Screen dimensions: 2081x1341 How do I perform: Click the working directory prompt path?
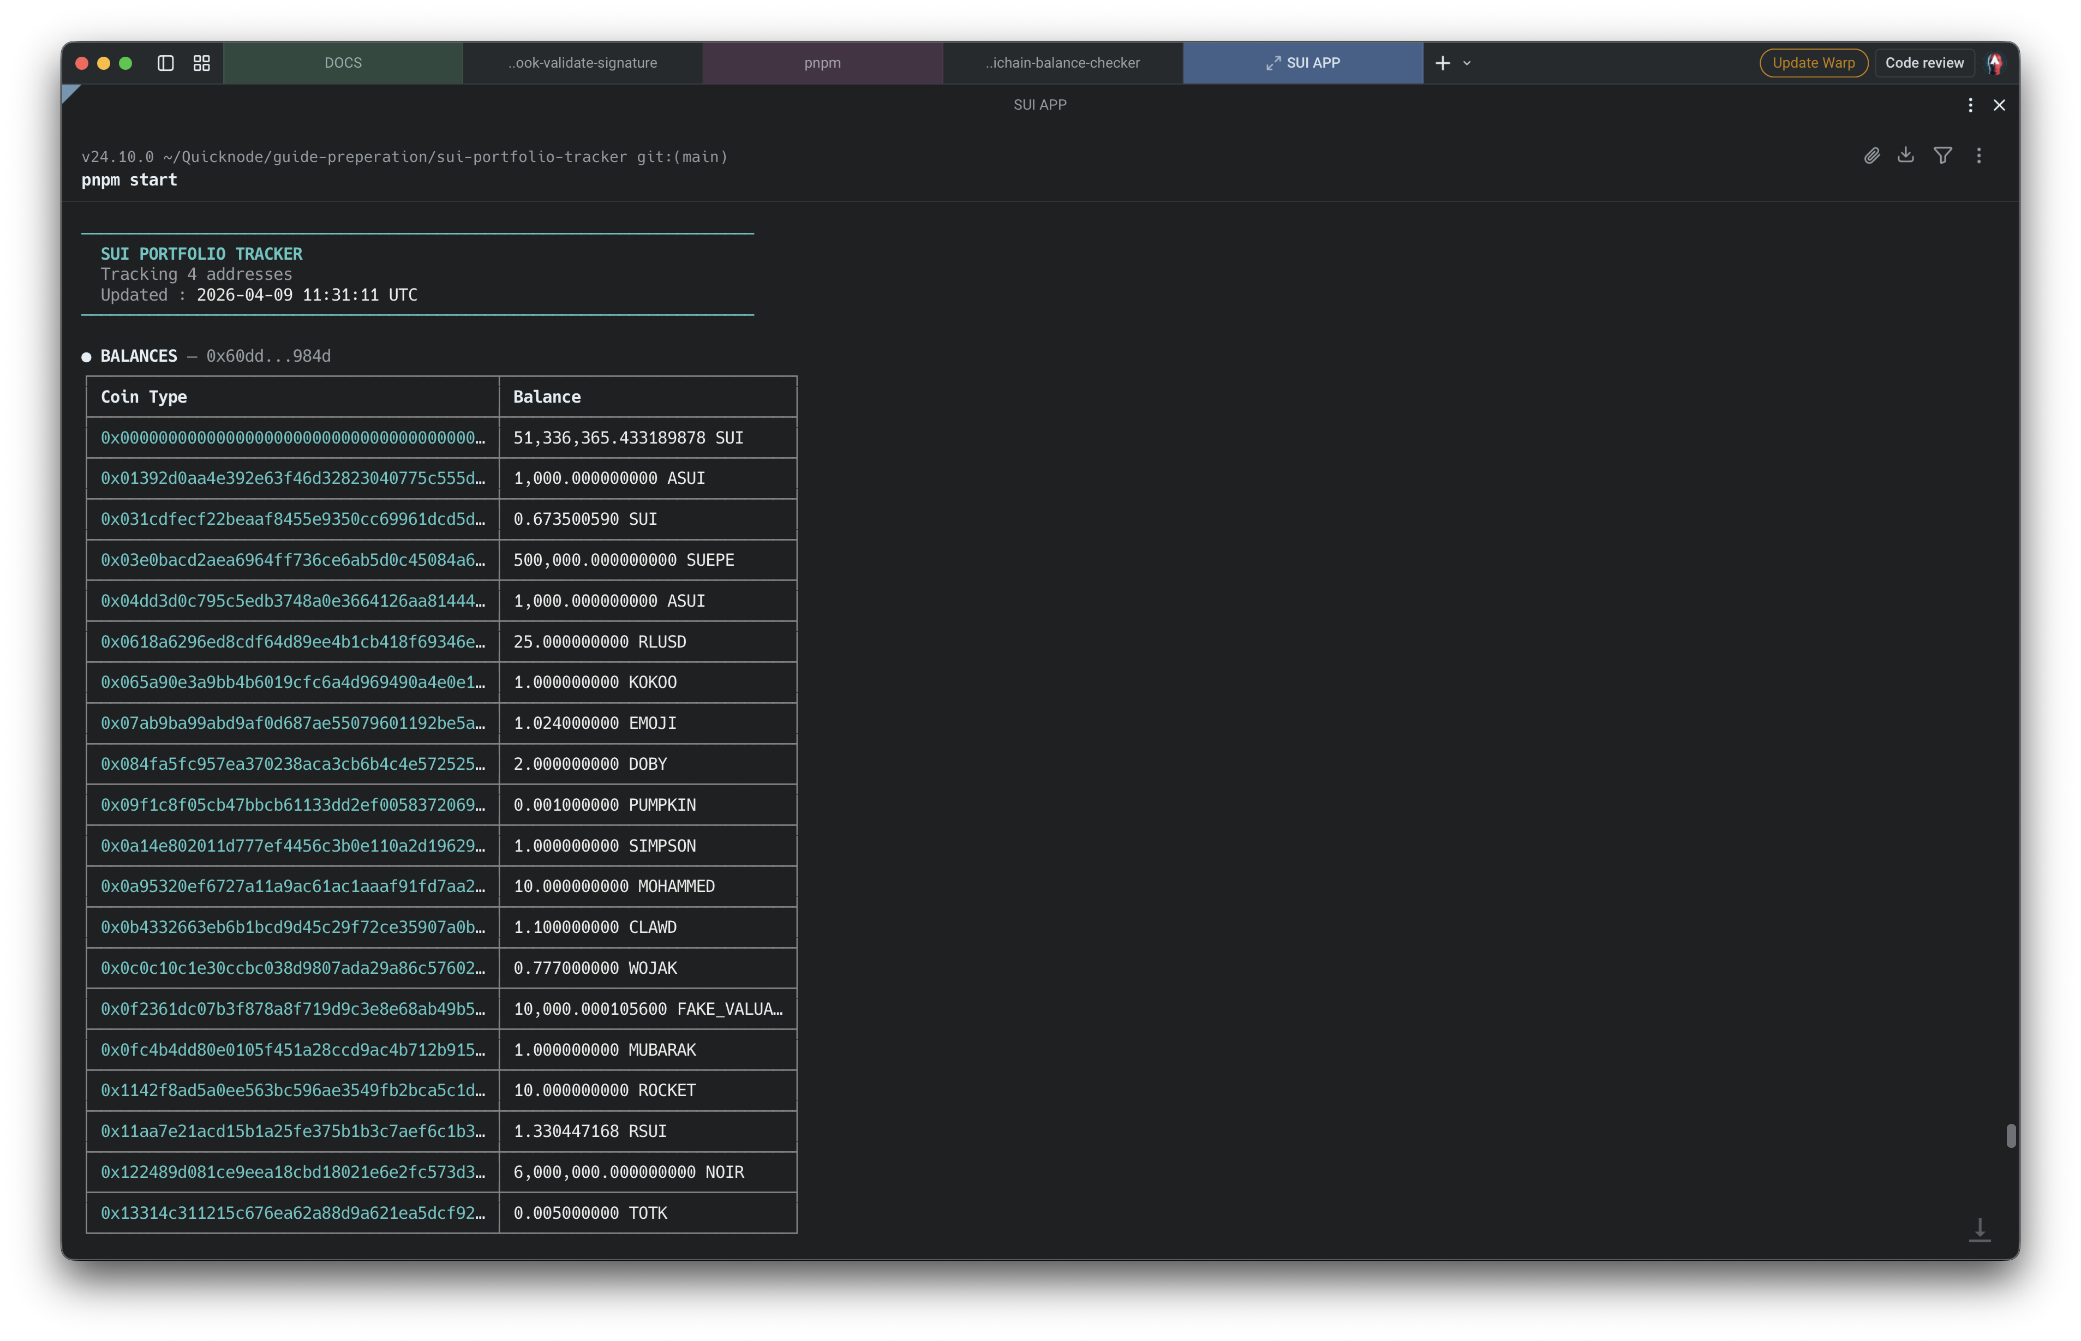[394, 157]
